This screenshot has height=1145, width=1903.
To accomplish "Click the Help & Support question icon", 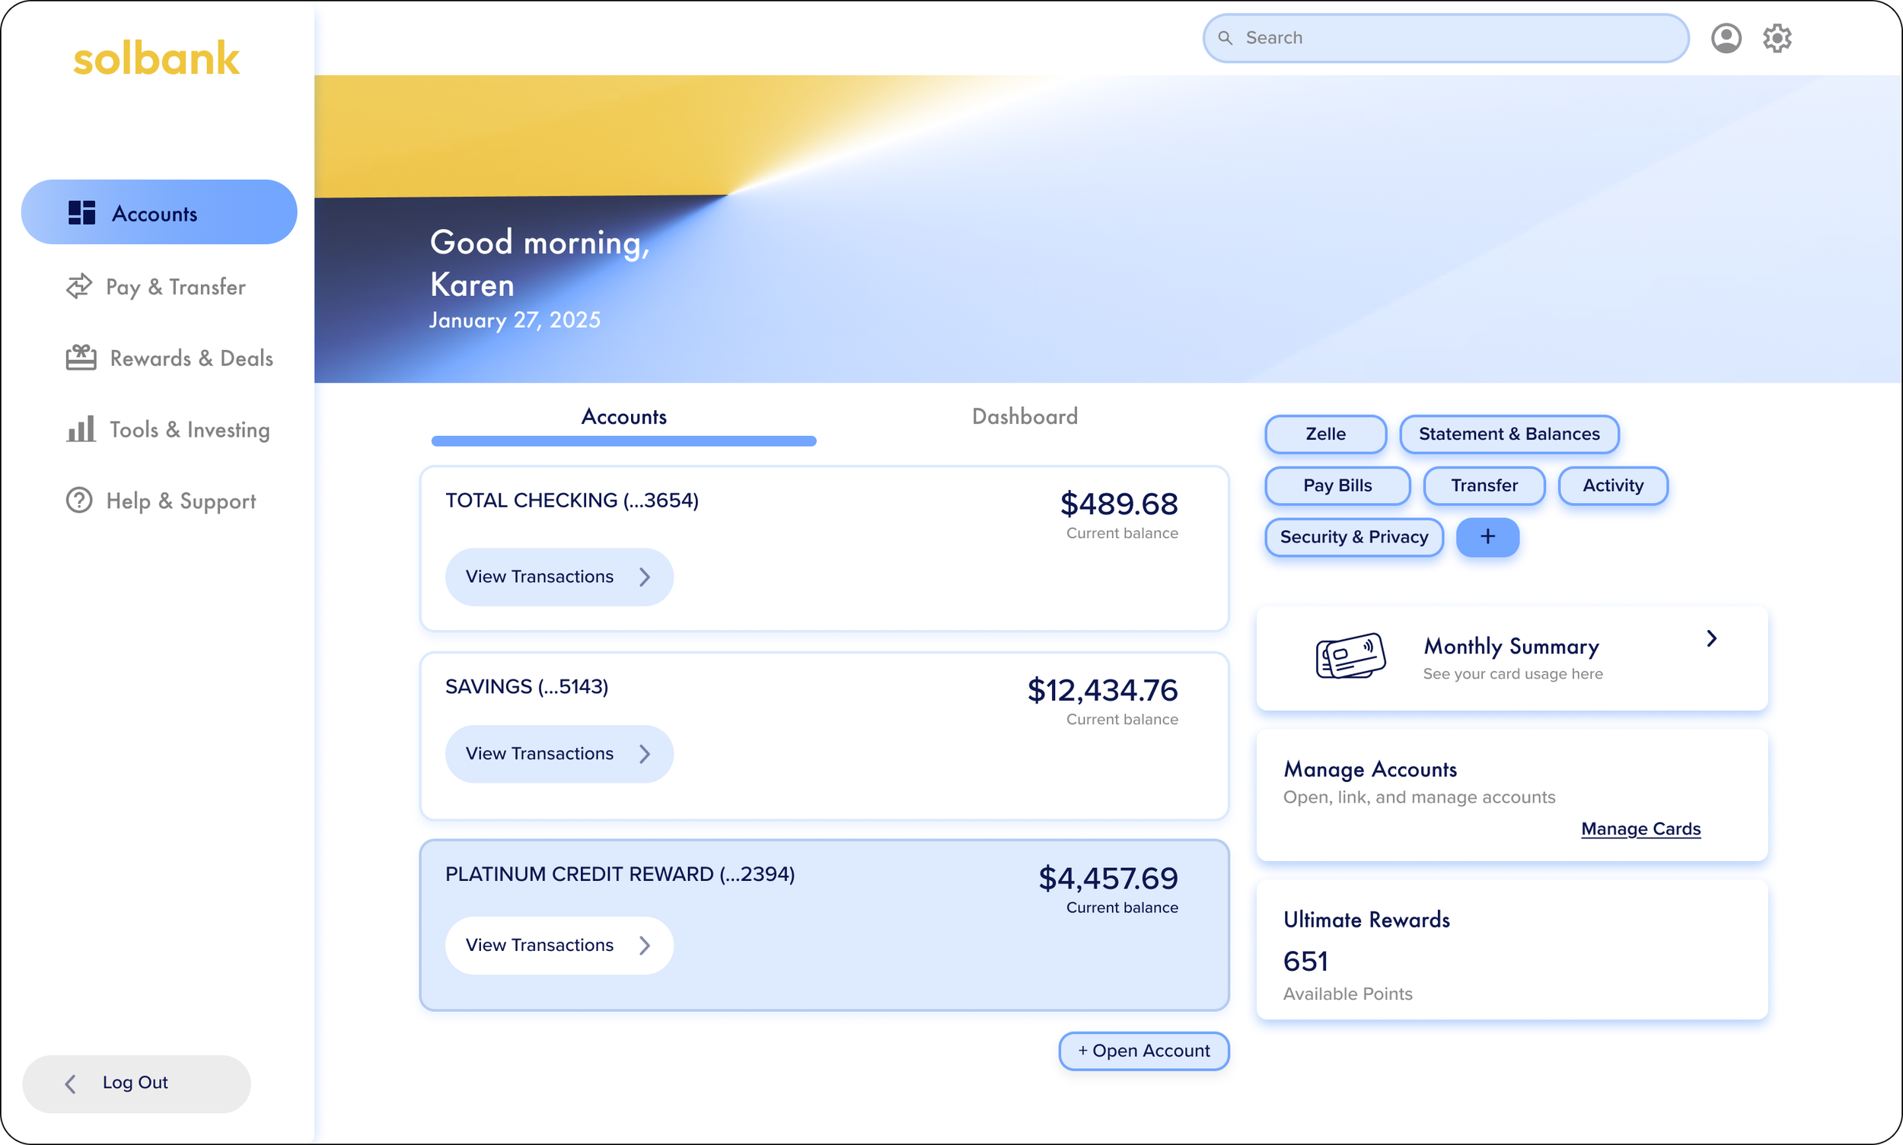I will click(78, 501).
